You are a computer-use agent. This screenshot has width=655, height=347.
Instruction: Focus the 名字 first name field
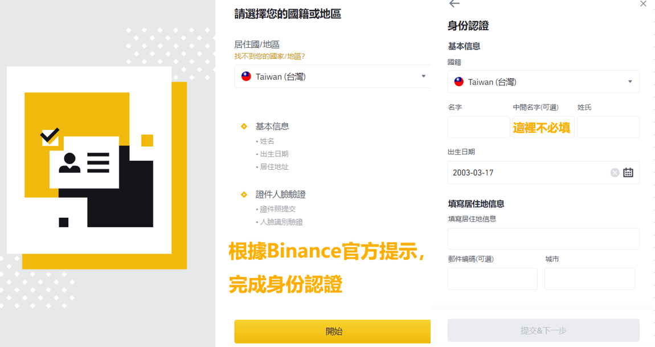(478, 127)
